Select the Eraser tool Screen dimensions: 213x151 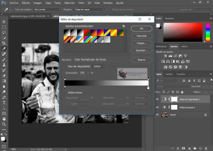[4, 75]
